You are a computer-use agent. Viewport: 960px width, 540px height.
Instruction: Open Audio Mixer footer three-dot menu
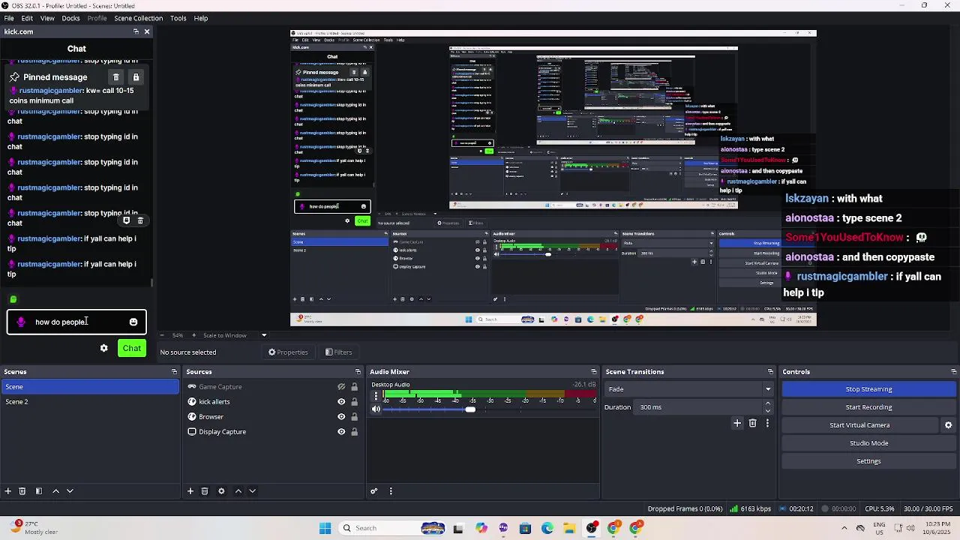(391, 491)
